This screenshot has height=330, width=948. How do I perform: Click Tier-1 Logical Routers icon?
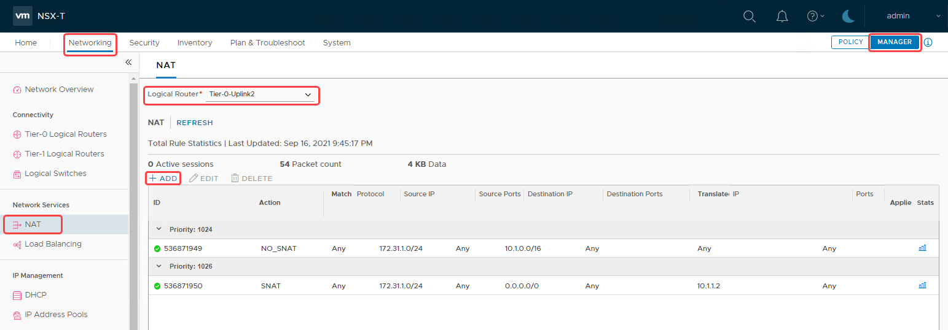click(17, 154)
